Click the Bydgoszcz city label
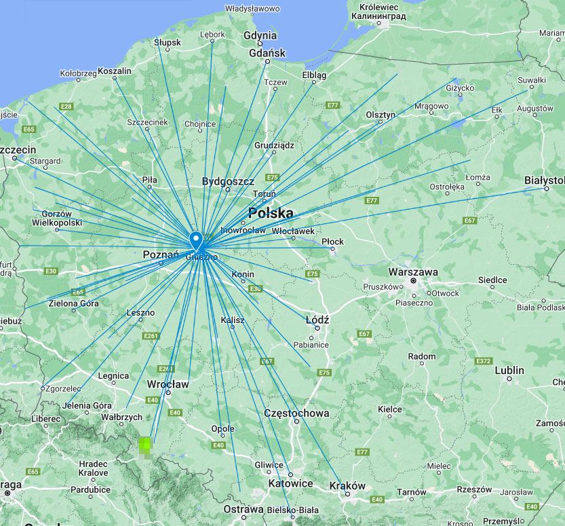This screenshot has width=565, height=526. 228,181
